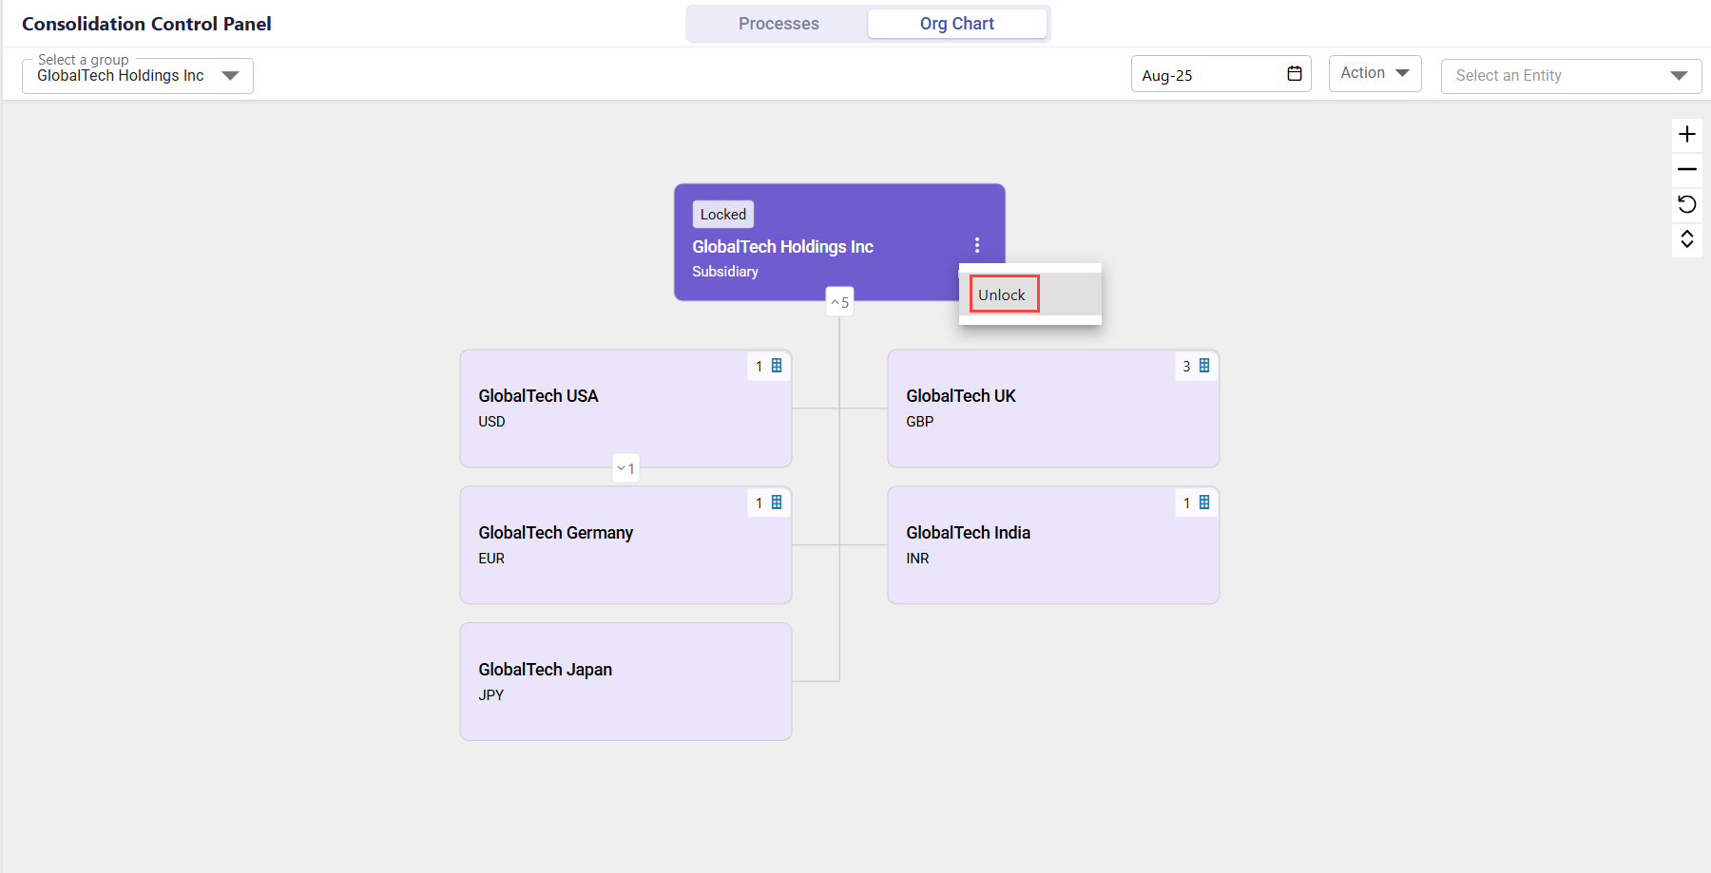
Task: Open the calendar picker in the date field
Action: (x=1294, y=74)
